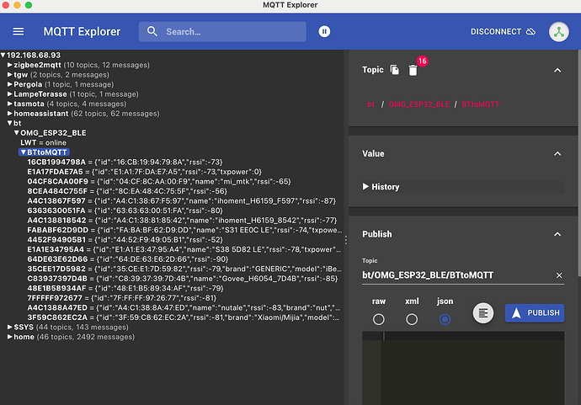Collapse the Value panel

point(557,153)
